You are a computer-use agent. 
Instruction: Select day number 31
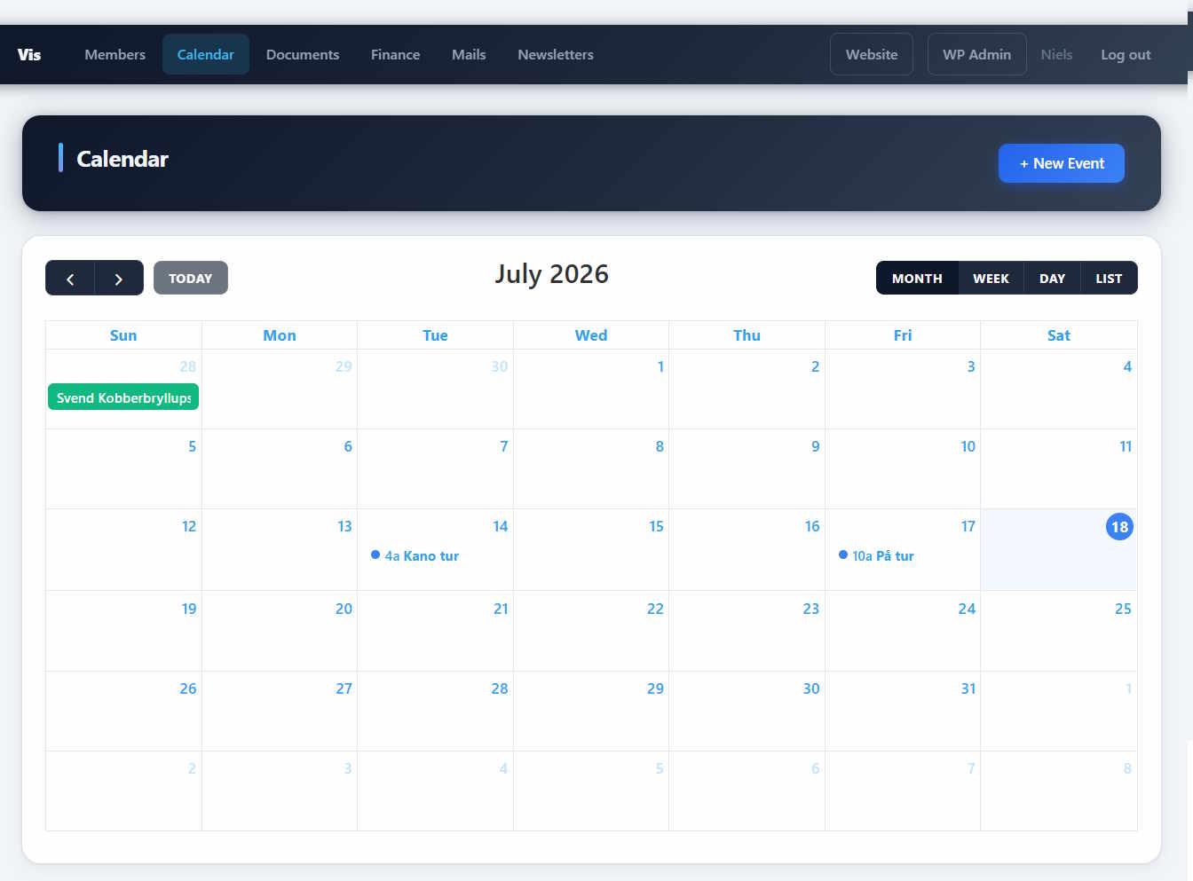[x=968, y=688]
